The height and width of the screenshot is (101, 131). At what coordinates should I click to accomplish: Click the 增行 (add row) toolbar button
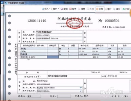(108, 9)
